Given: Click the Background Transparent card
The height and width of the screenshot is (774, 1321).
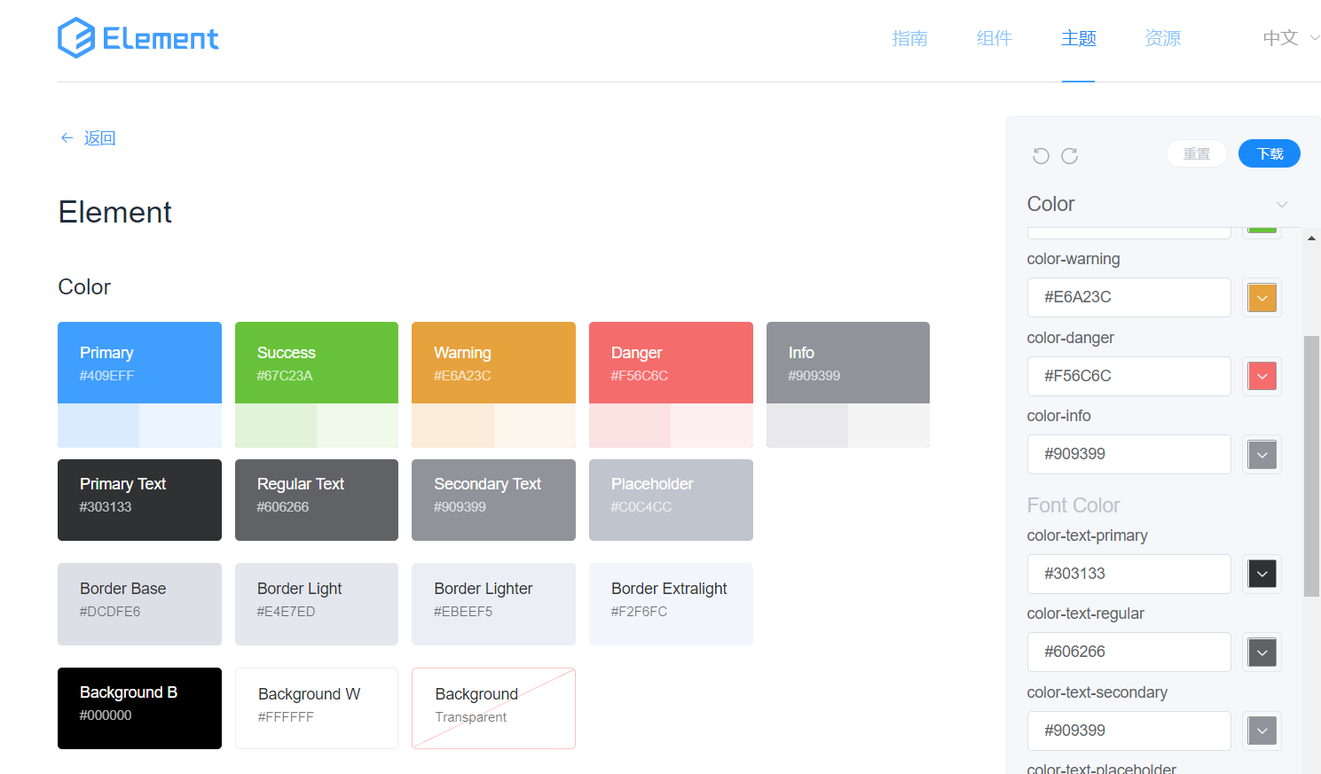Looking at the screenshot, I should point(493,708).
